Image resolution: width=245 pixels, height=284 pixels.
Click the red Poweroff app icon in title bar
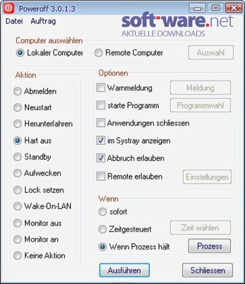pyautogui.click(x=9, y=9)
